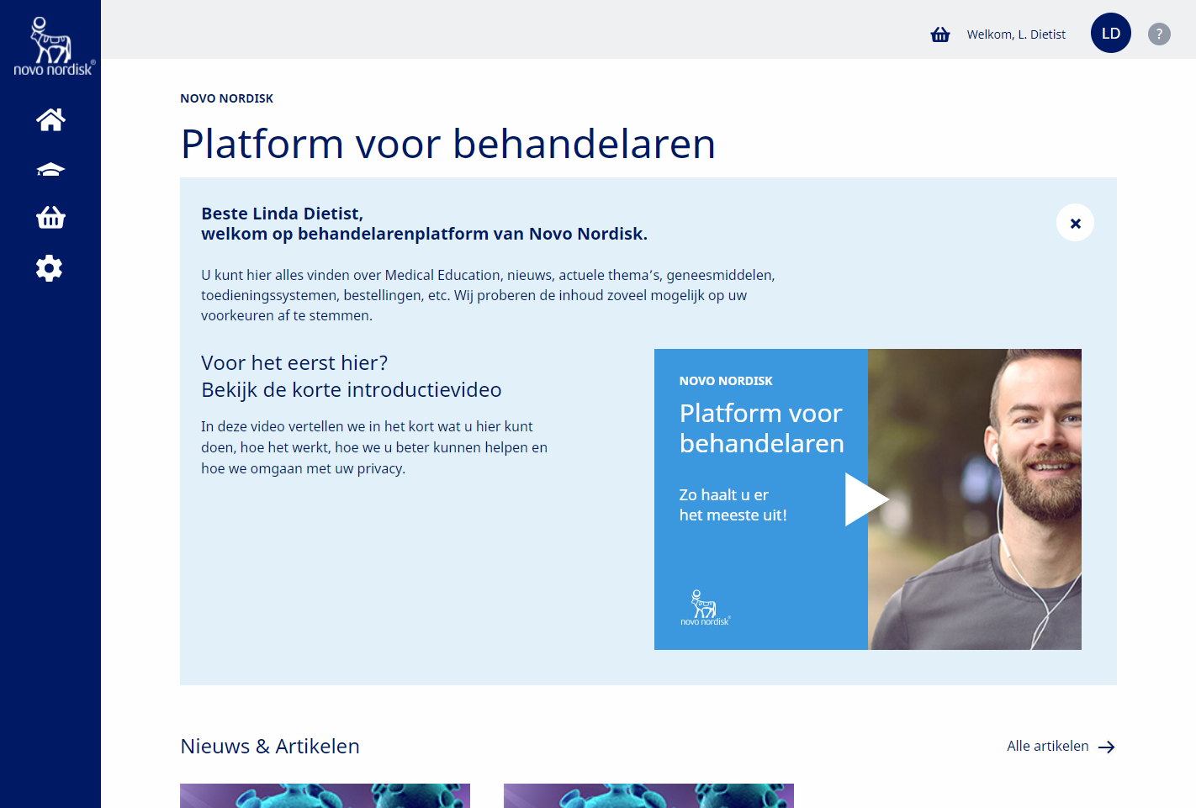Click 'Voor het eerst hier?' heading
Viewport: 1196px width, 808px height.
pos(294,363)
